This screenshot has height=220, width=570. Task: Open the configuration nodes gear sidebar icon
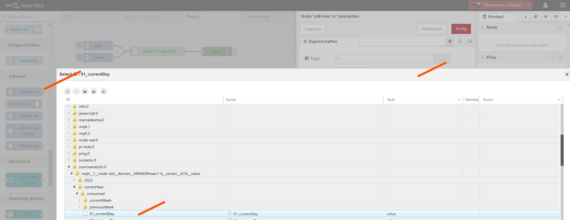coord(556,17)
